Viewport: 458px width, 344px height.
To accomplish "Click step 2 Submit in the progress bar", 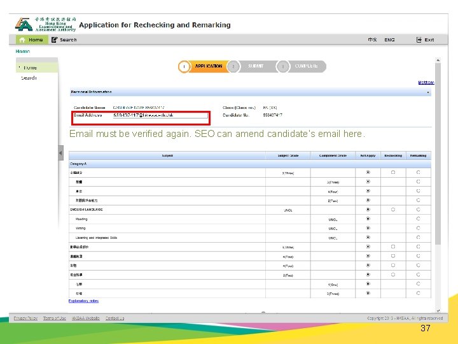I will pyautogui.click(x=251, y=66).
